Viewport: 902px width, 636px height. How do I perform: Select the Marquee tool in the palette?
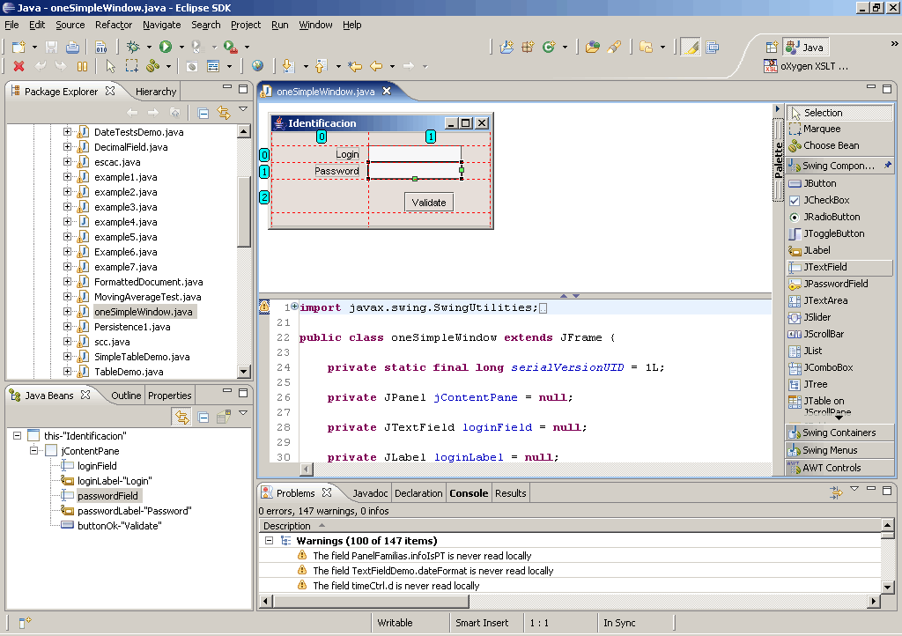821,129
